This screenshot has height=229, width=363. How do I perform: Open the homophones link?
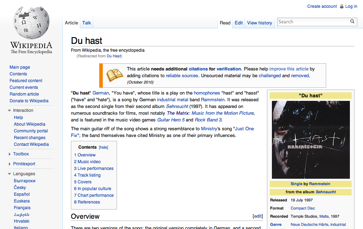click(207, 93)
